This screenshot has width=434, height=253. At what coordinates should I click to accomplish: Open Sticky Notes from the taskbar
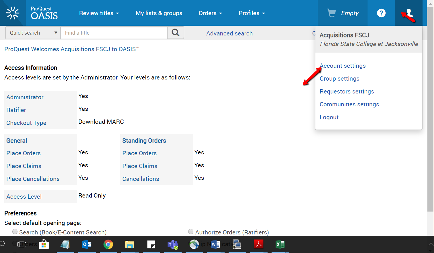(x=151, y=244)
